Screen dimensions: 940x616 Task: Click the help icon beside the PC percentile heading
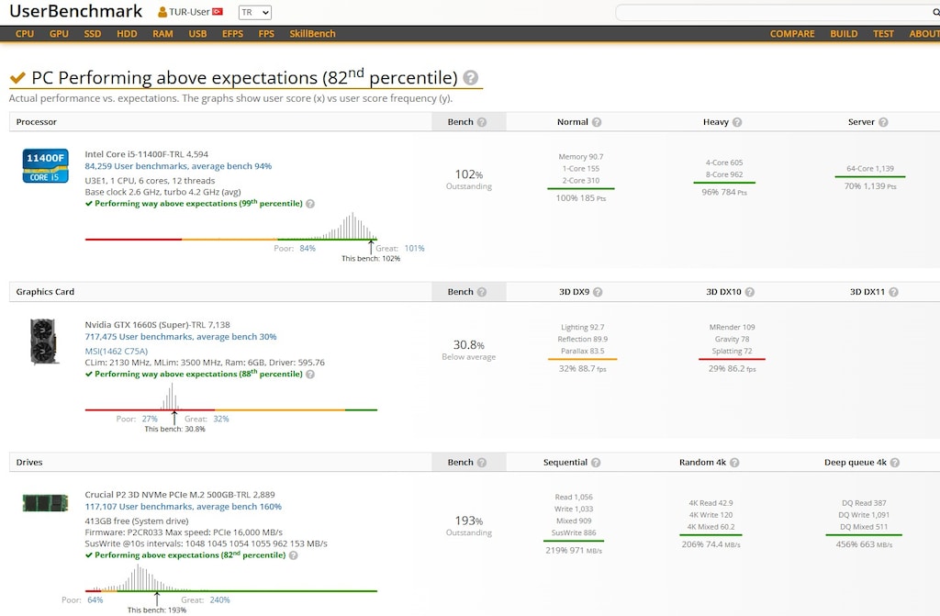point(471,78)
